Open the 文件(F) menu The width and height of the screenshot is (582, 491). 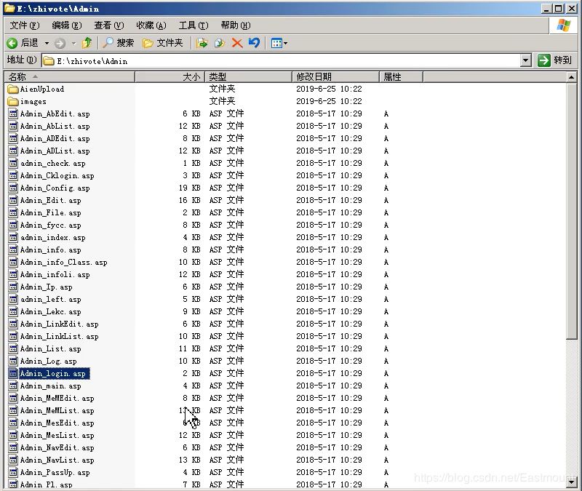click(x=23, y=25)
